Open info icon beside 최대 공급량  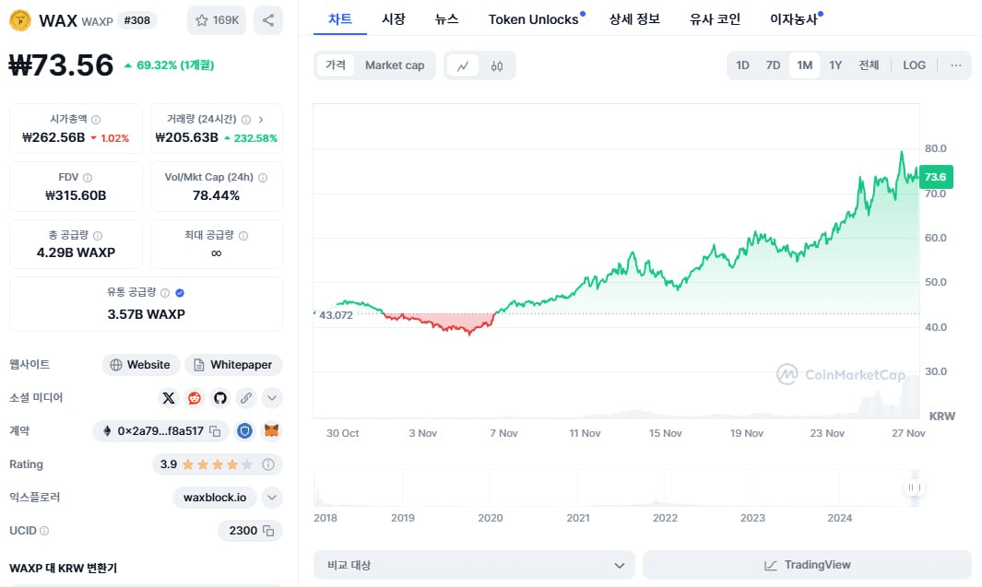pyautogui.click(x=243, y=236)
